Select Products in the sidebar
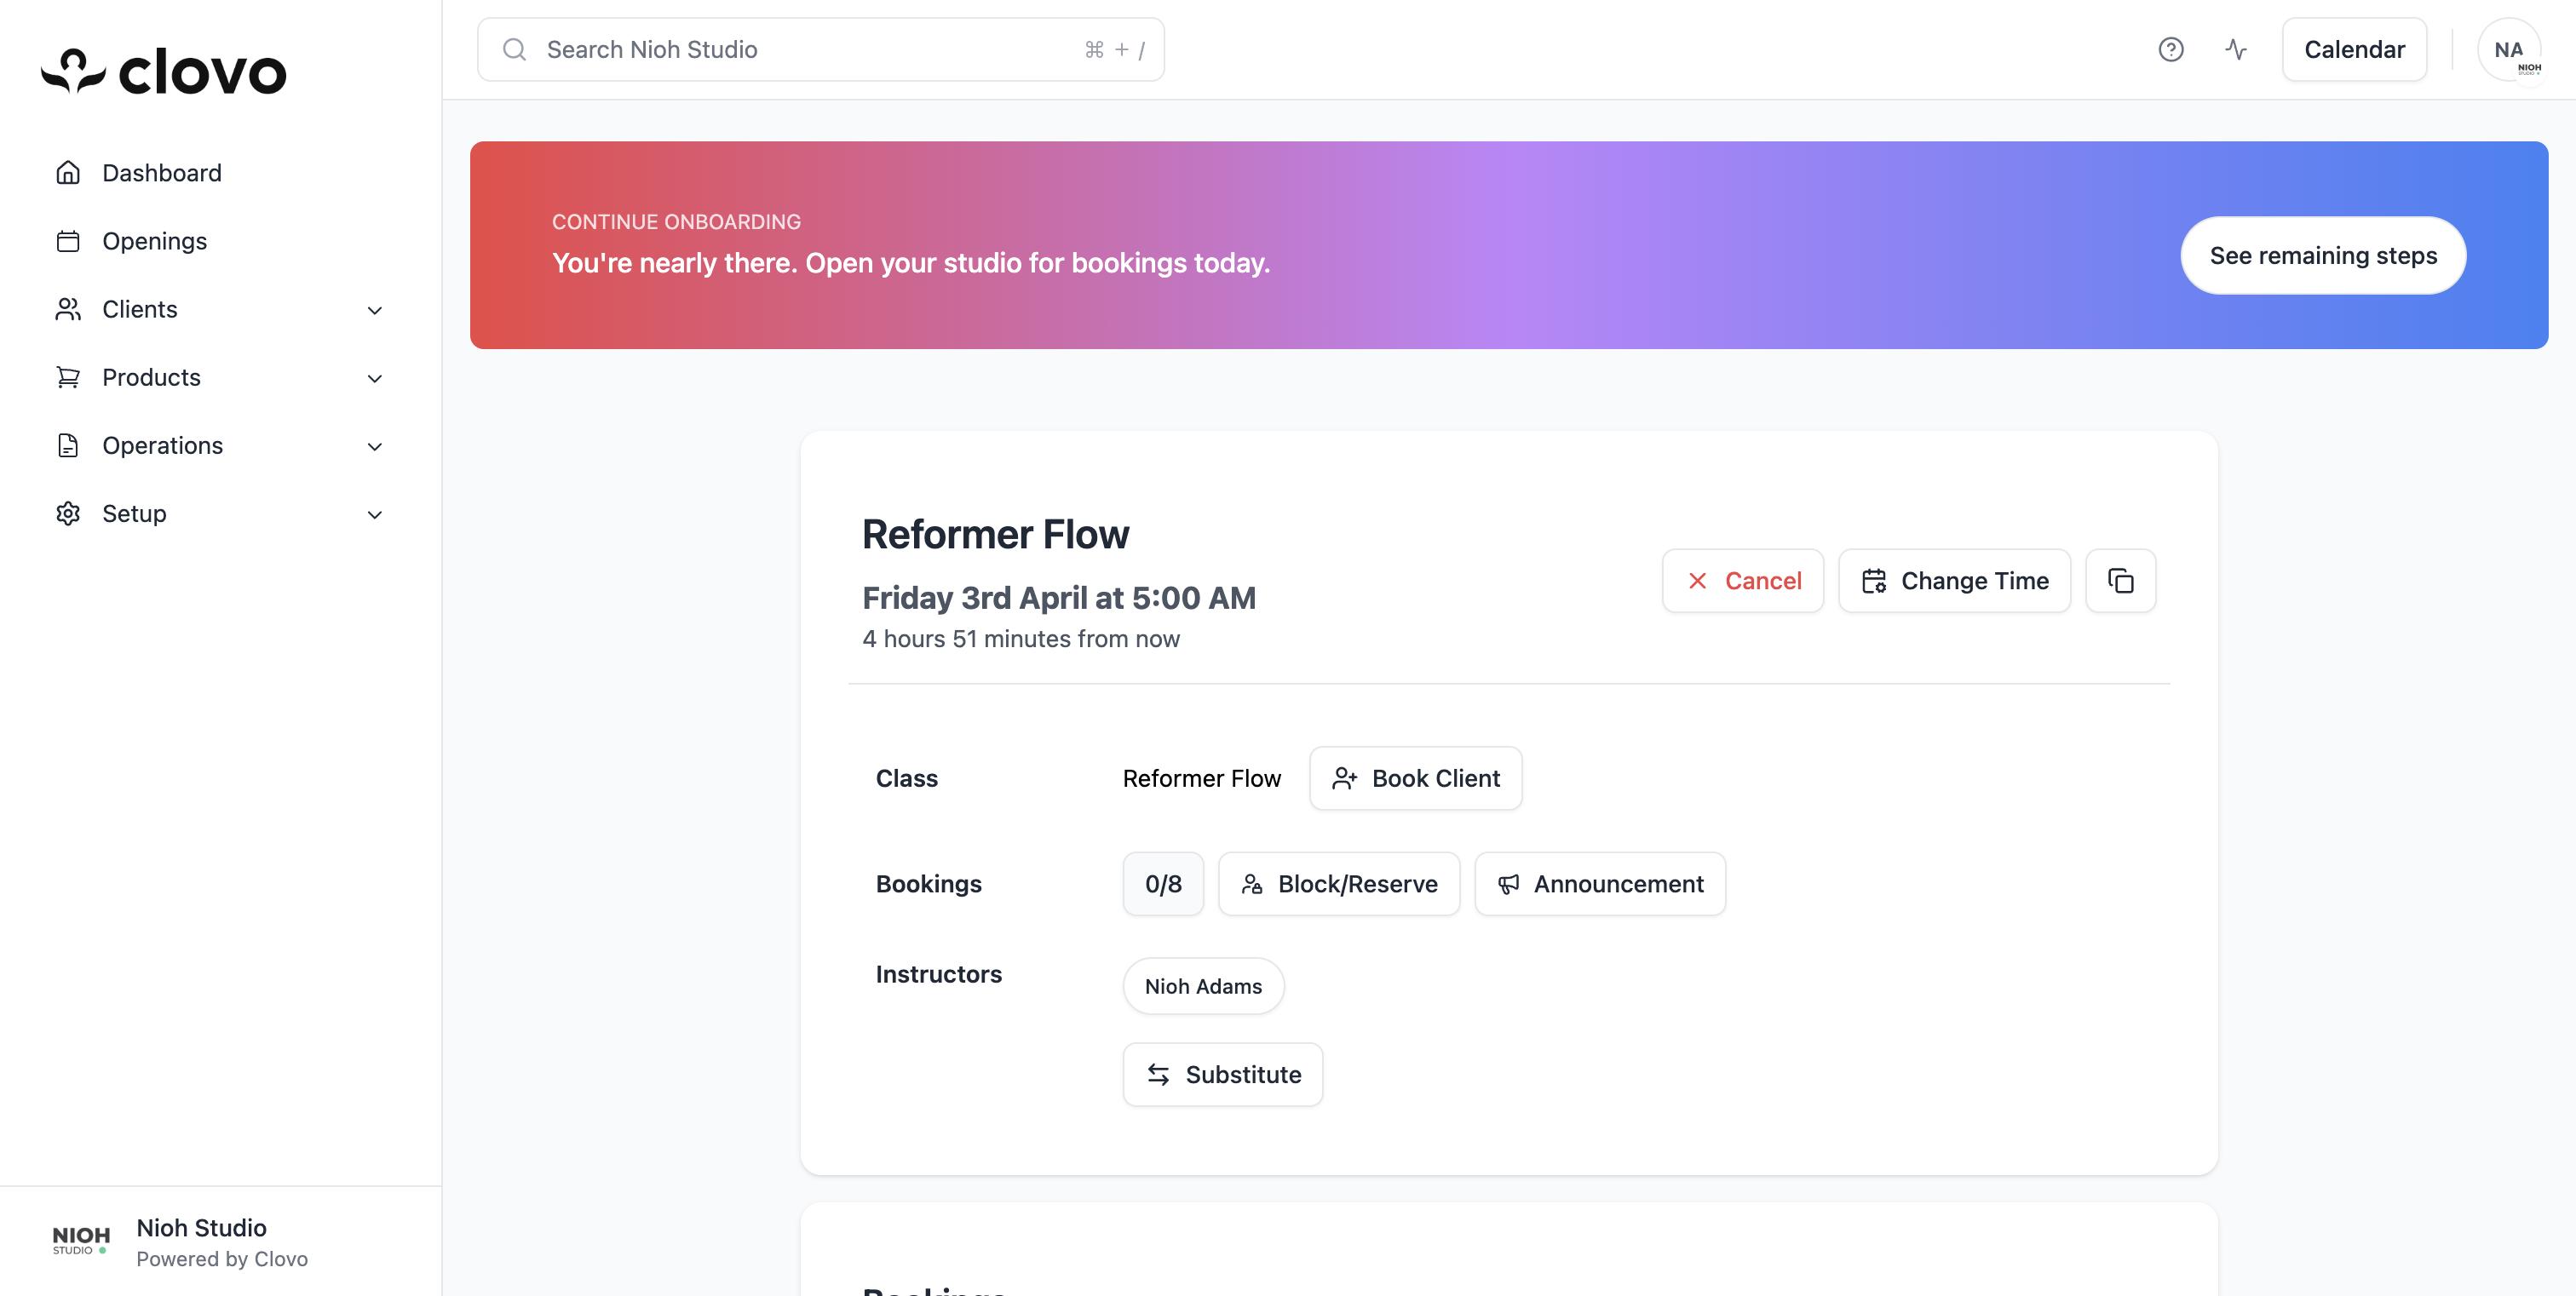The image size is (2576, 1296). (151, 376)
